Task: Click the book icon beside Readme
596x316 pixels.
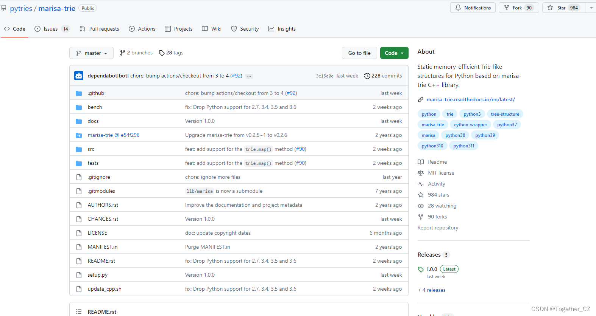Action: click(421, 162)
